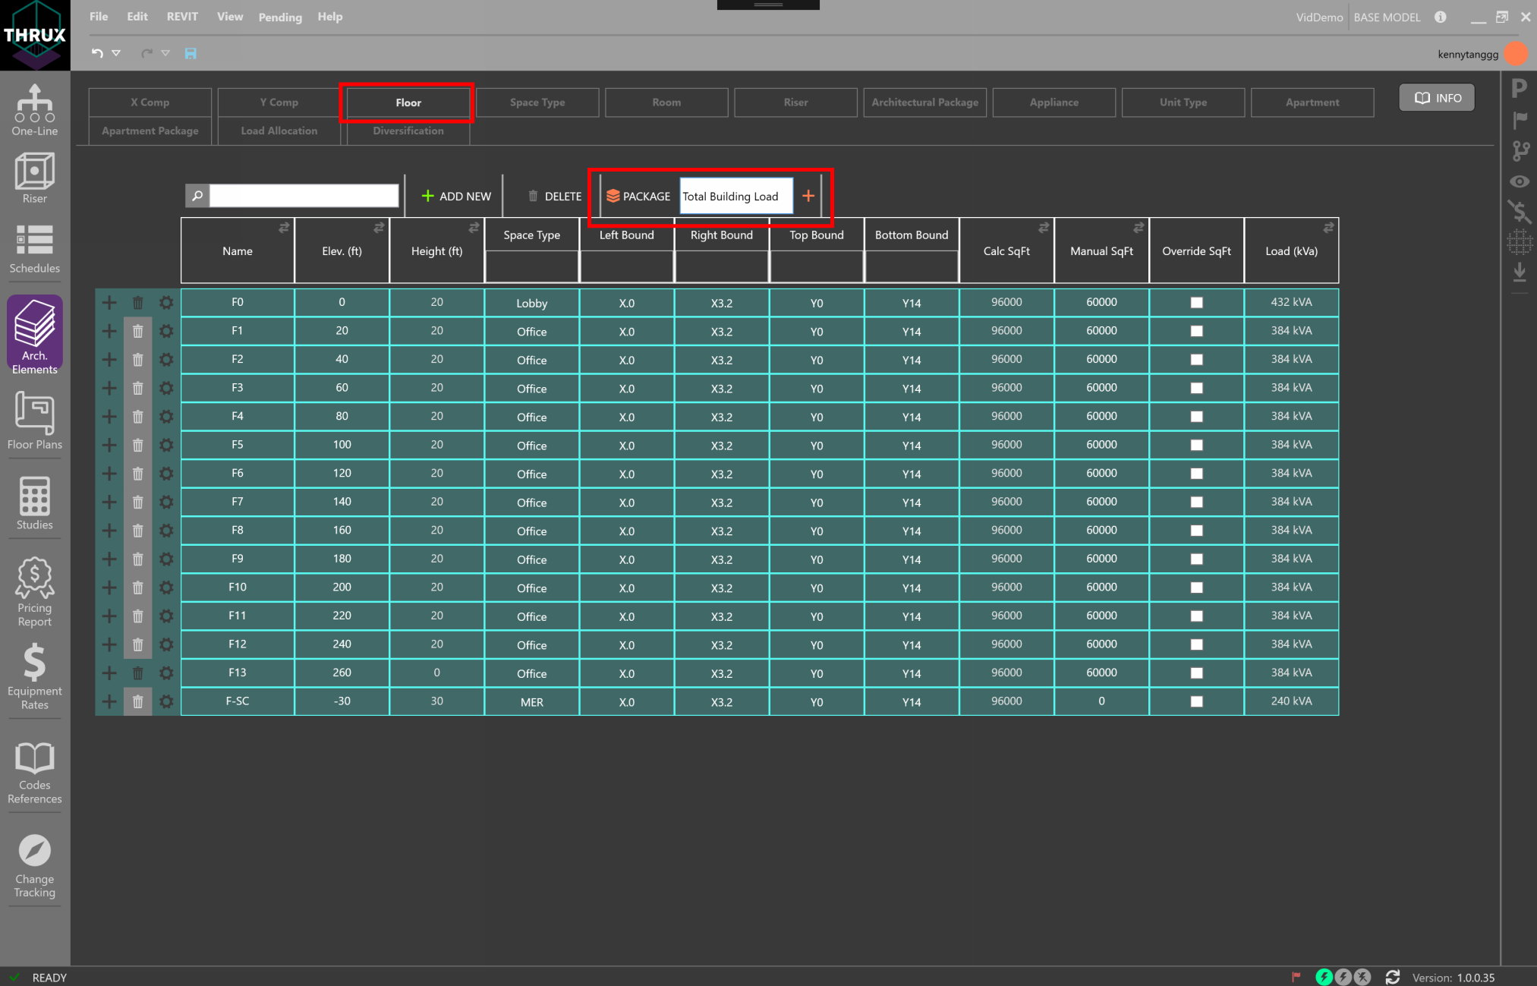Click the trash icon for row F5

pyautogui.click(x=137, y=445)
